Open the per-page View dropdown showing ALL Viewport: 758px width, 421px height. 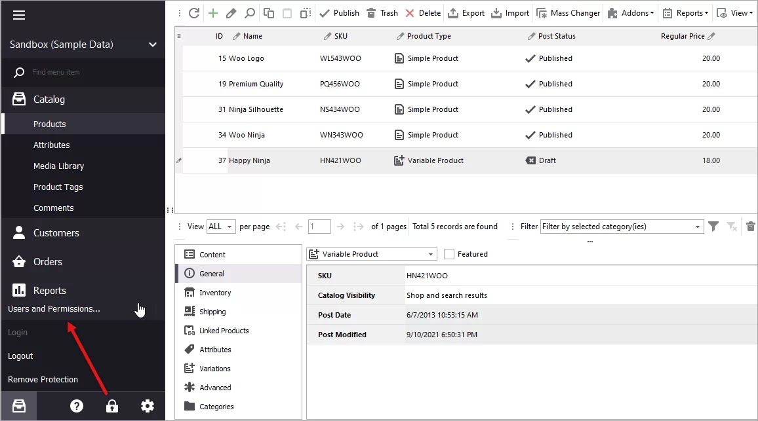point(221,226)
